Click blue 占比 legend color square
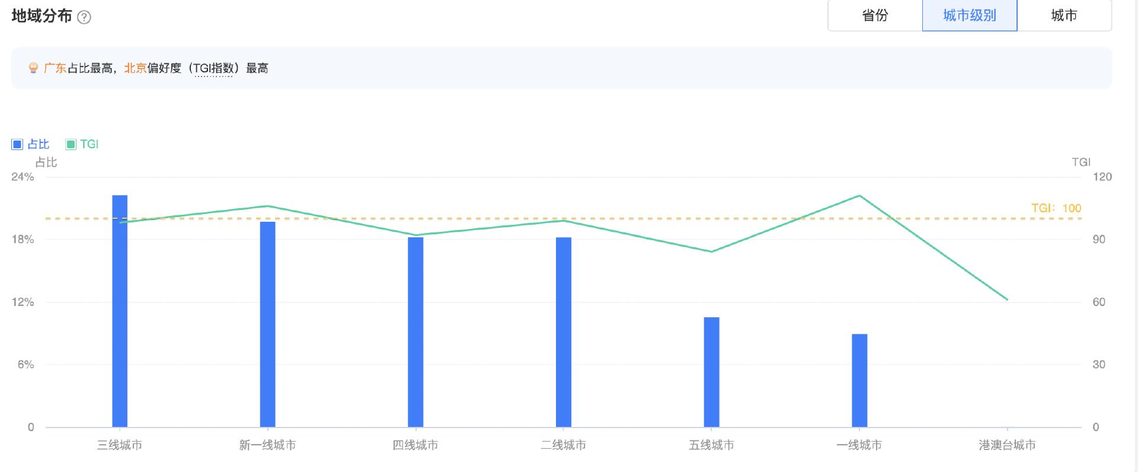This screenshot has height=472, width=1138. pos(17,144)
